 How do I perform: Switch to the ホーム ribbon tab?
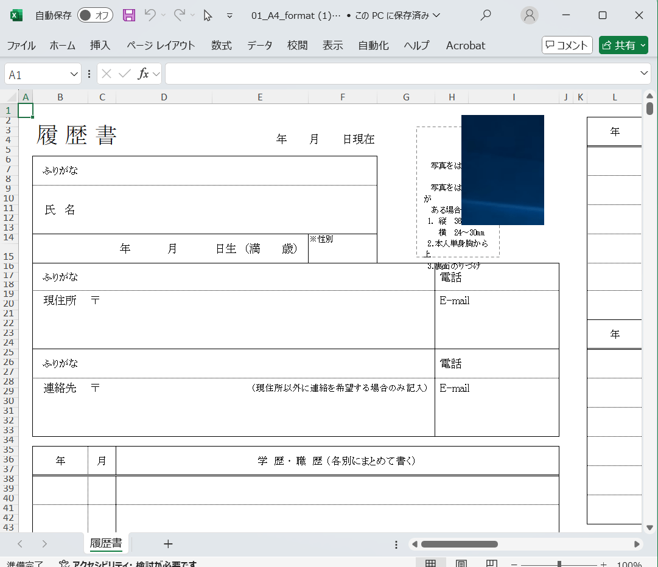click(x=63, y=45)
